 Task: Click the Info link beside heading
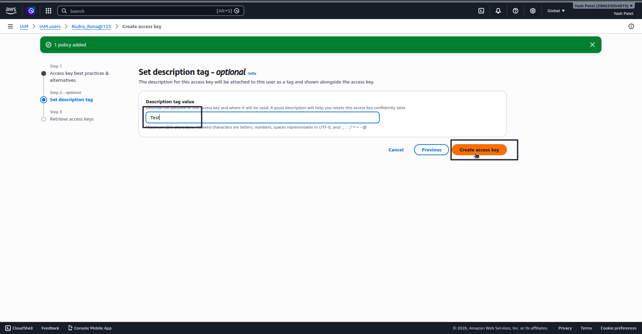click(x=252, y=73)
